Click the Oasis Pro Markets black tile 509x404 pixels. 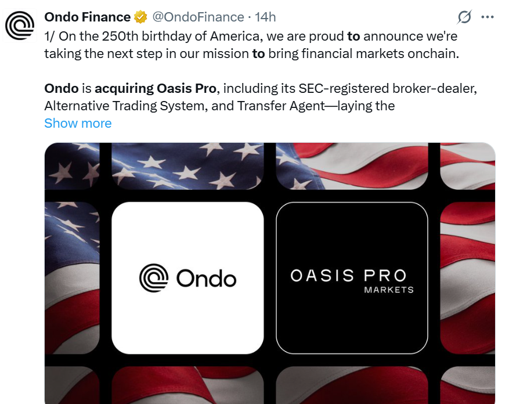[352, 278]
